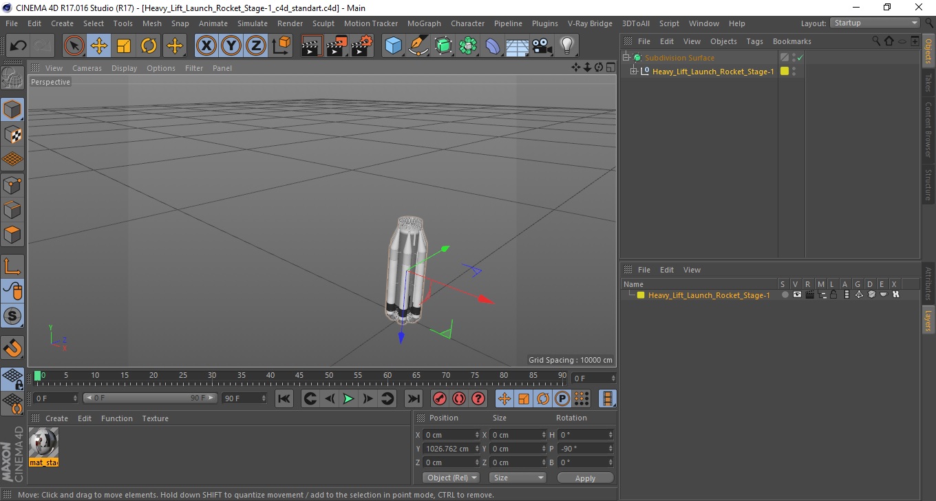Open the spline Pen tool

[418, 46]
